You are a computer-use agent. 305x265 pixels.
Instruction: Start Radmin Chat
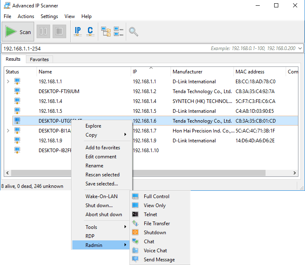160,242
